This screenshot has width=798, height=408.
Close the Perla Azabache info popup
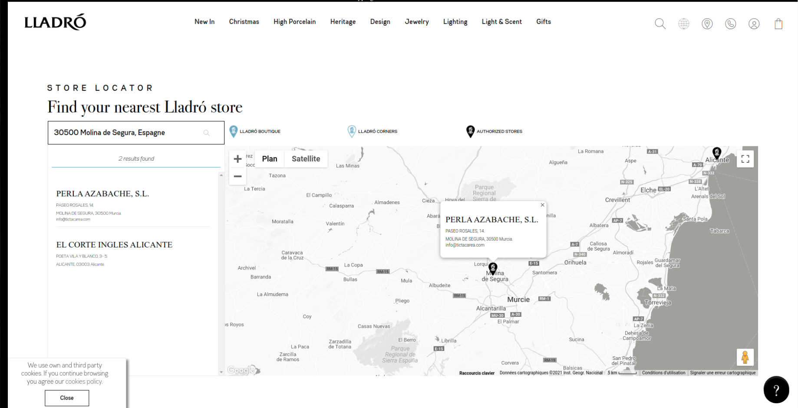pyautogui.click(x=542, y=205)
